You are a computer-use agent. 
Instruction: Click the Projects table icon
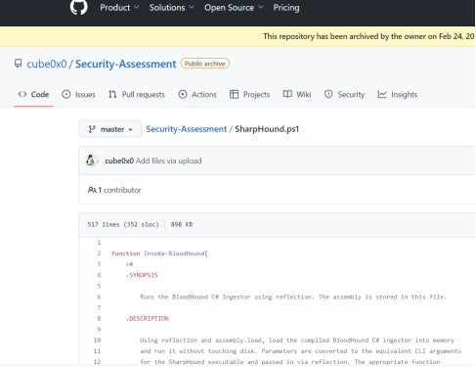[234, 95]
